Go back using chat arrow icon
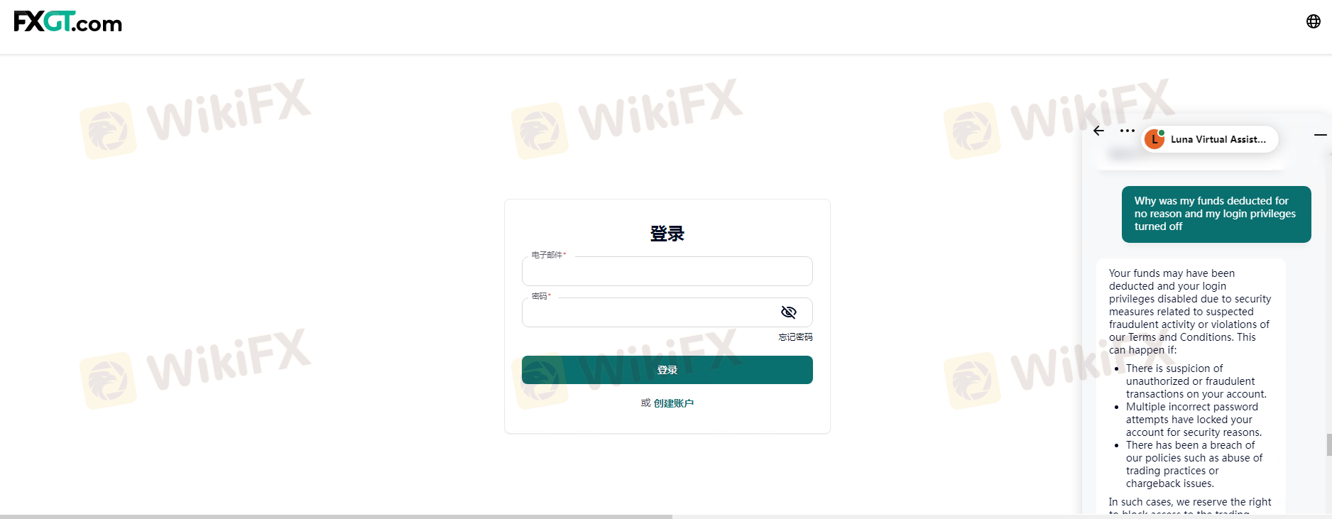 pyautogui.click(x=1098, y=131)
